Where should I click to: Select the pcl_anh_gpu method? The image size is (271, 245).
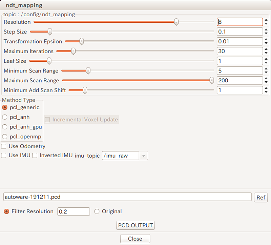click(5, 127)
